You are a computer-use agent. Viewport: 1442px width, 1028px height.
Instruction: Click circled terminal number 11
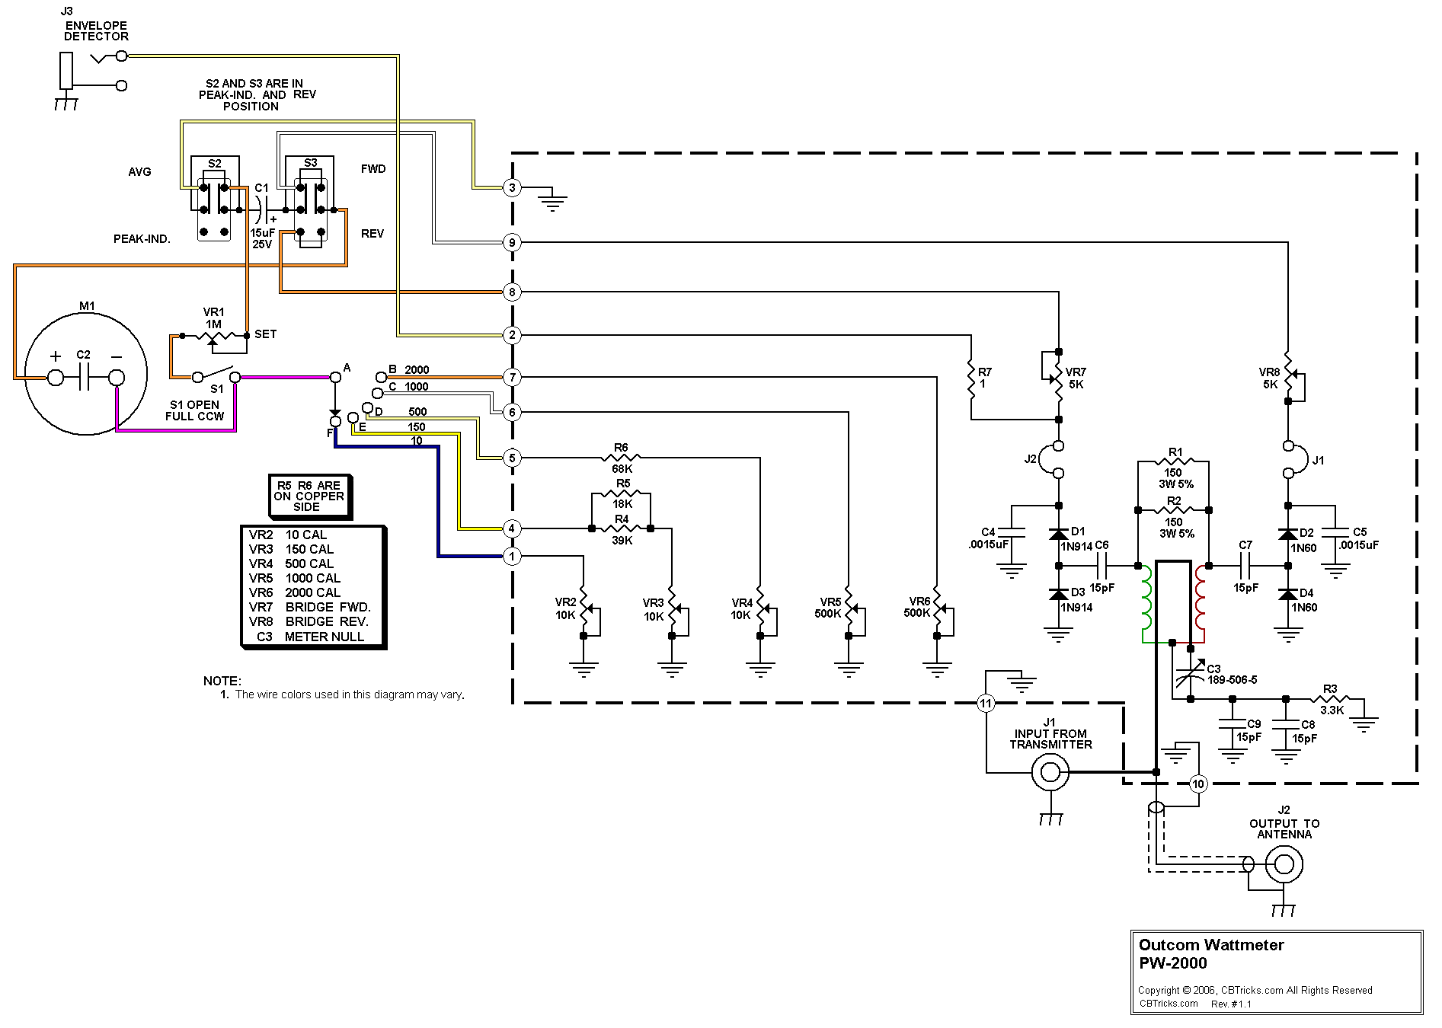pos(986,703)
